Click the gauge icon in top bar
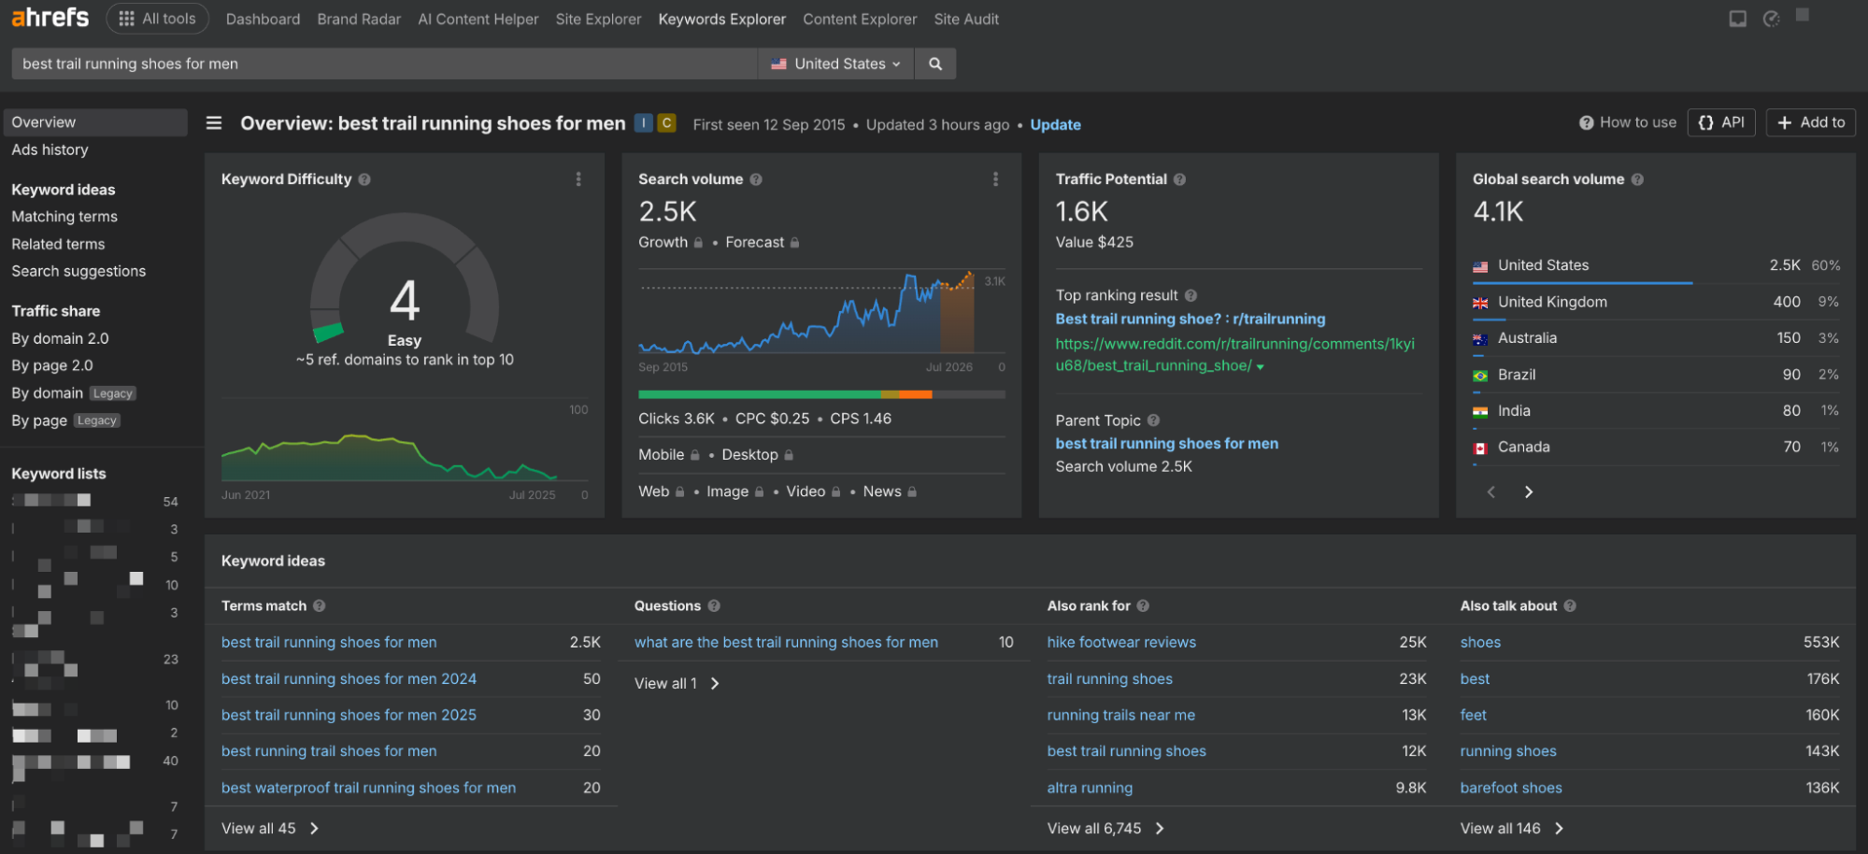The width and height of the screenshot is (1868, 854). (x=1771, y=19)
